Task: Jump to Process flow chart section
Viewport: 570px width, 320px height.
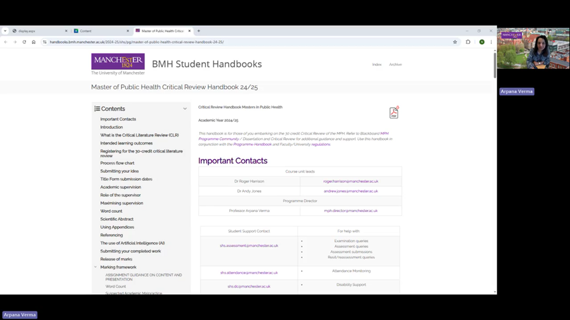Action: pos(117,163)
